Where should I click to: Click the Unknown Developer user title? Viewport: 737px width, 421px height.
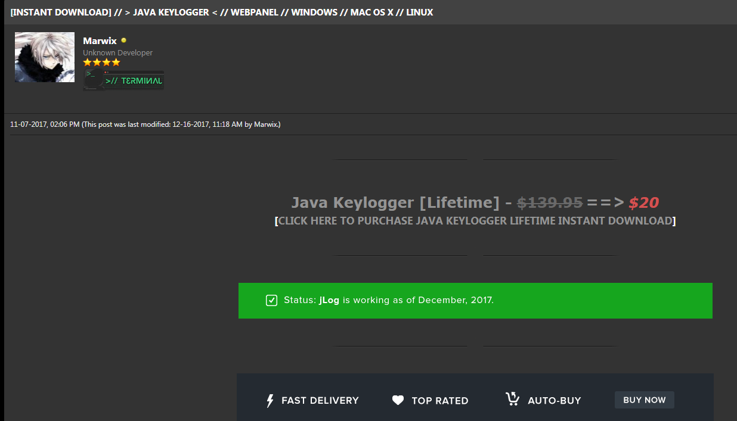[x=117, y=52]
